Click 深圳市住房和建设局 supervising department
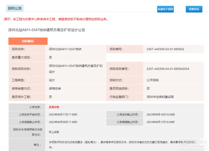The height and width of the screenshot is (151, 209). (160, 97)
